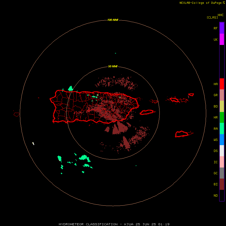Select the GR hail-rain color swatch
The width and height of the screenshot is (226, 226).
[222, 95]
